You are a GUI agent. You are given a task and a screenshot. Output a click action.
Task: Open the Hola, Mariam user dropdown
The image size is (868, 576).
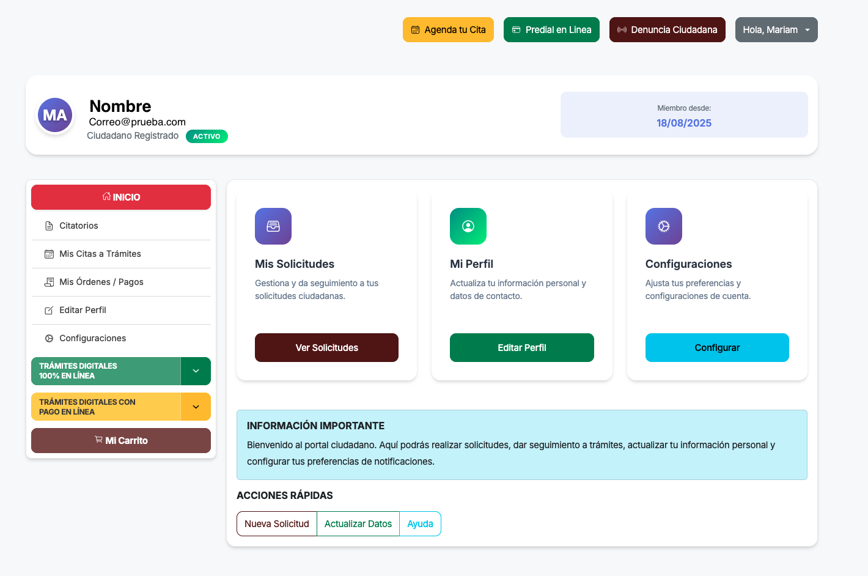click(776, 30)
